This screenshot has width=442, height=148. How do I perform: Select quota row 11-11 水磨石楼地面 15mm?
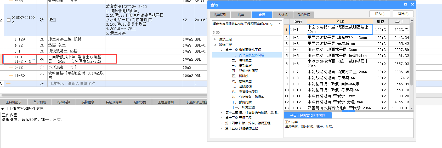[x=347, y=96]
